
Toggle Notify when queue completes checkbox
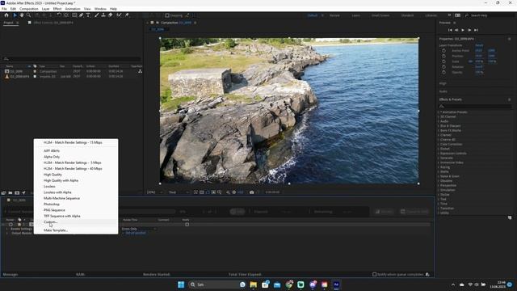[x=374, y=274]
